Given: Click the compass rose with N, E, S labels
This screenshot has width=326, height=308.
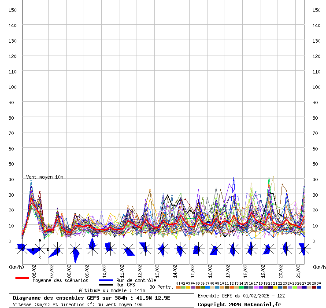Looking at the screenshot, I should (x=40, y=249).
